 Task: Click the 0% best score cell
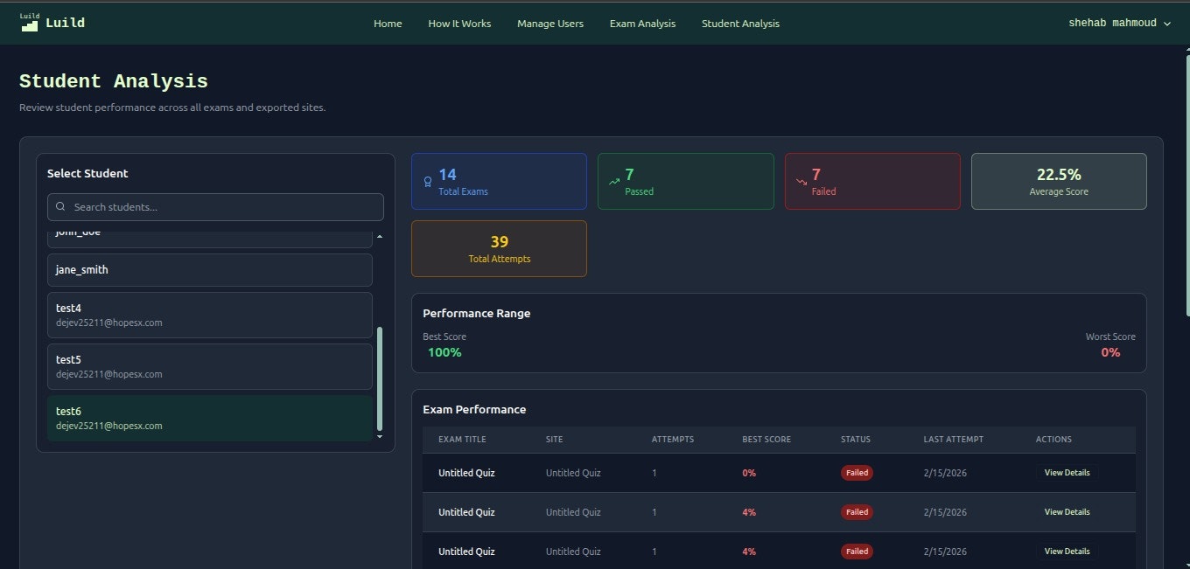[x=749, y=473]
